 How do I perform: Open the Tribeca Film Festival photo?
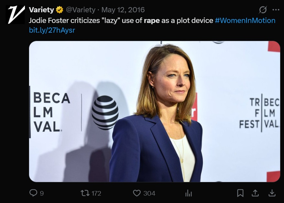point(155,111)
